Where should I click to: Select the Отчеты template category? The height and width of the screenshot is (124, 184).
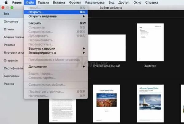click(x=12, y=29)
